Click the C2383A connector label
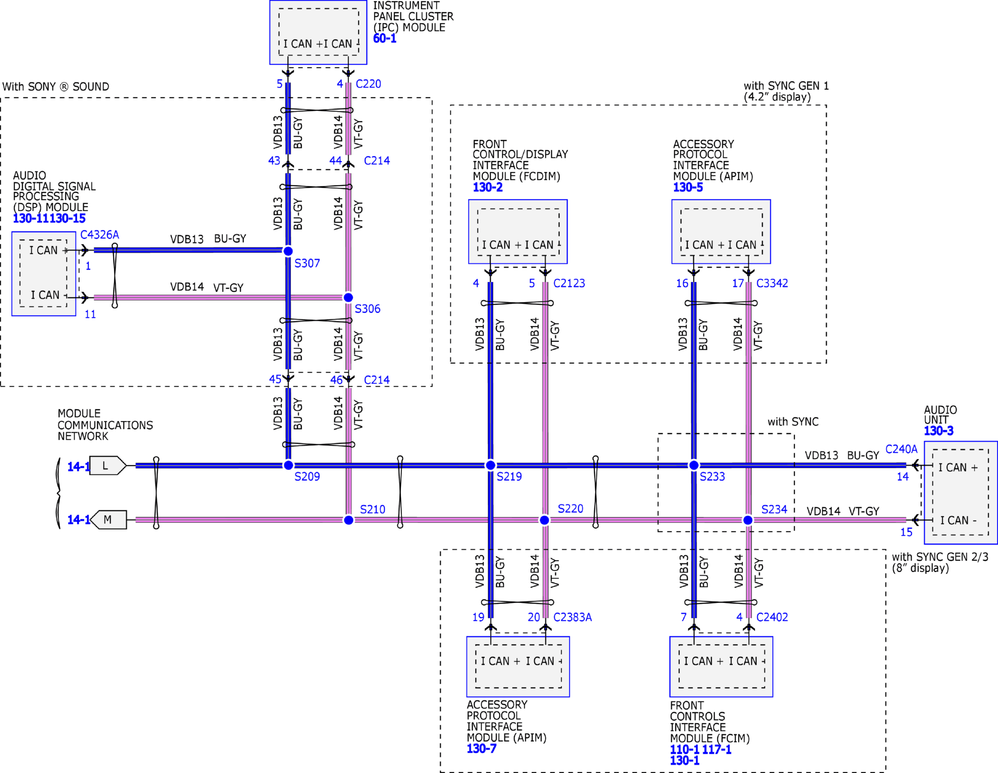 click(x=572, y=617)
